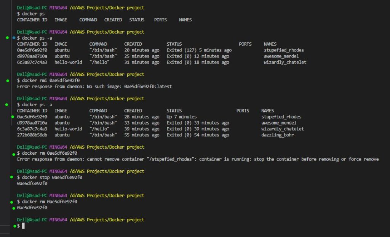Select the 'Up 7 minutes' status cell

point(182,117)
